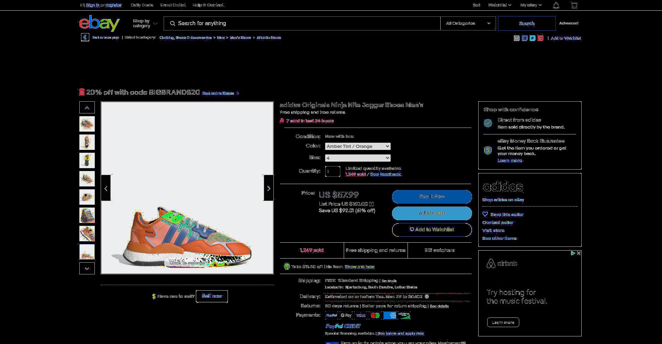Click See terms and apply now link

click(x=401, y=333)
